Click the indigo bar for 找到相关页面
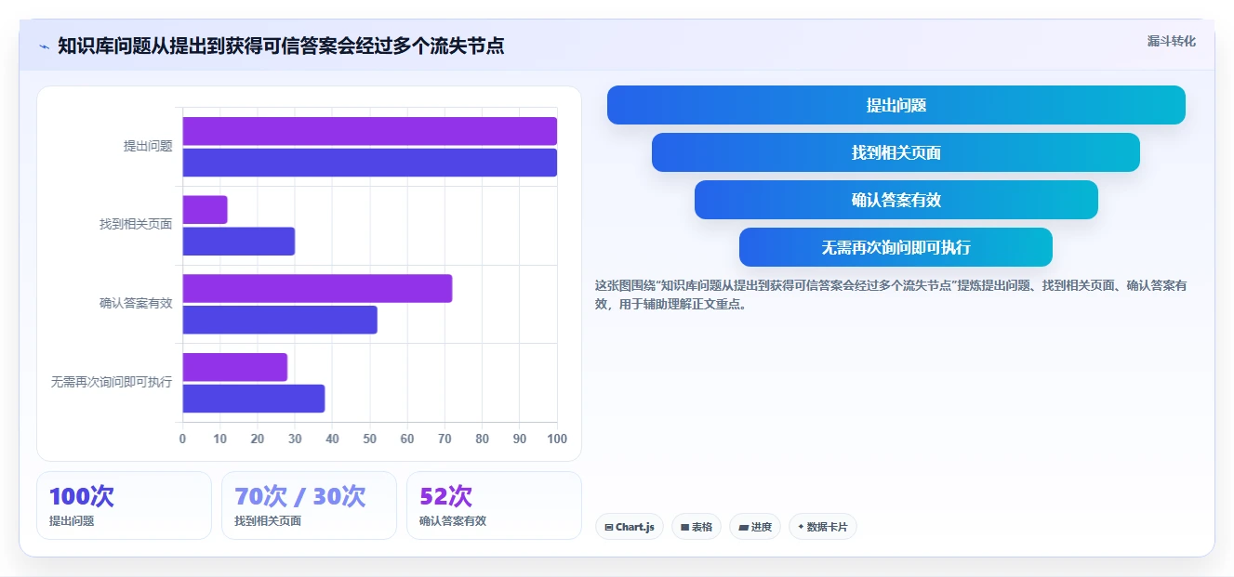 (x=238, y=242)
